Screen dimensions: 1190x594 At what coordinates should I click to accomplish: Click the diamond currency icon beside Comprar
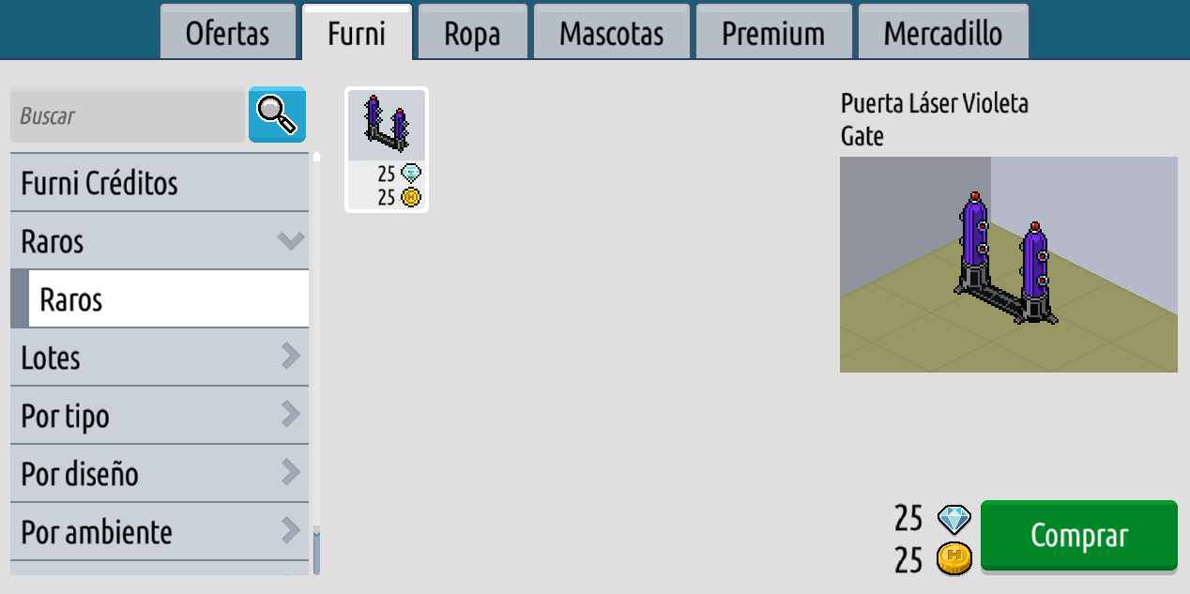(x=955, y=519)
